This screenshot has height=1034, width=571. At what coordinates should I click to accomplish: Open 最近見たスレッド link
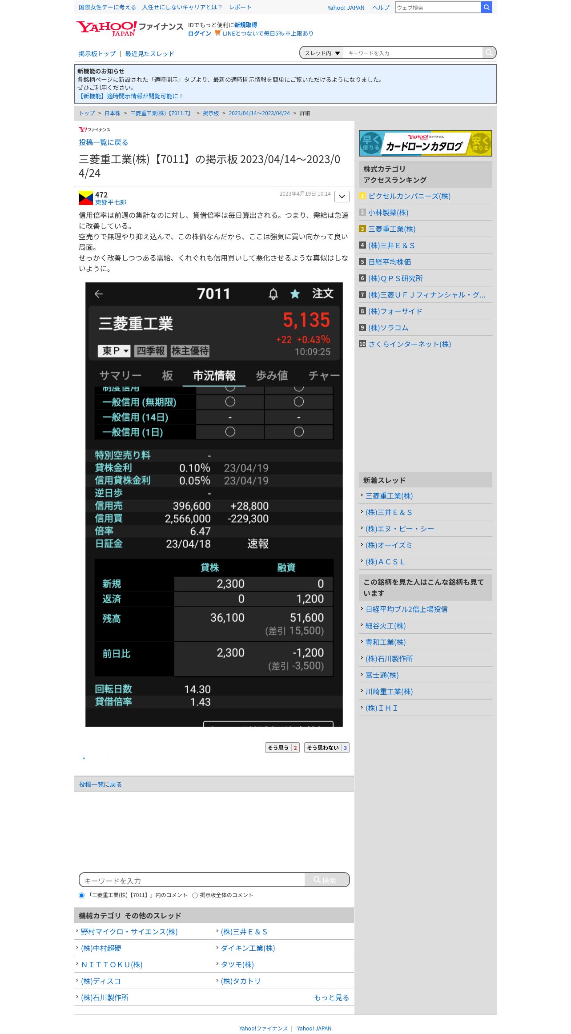tap(149, 54)
